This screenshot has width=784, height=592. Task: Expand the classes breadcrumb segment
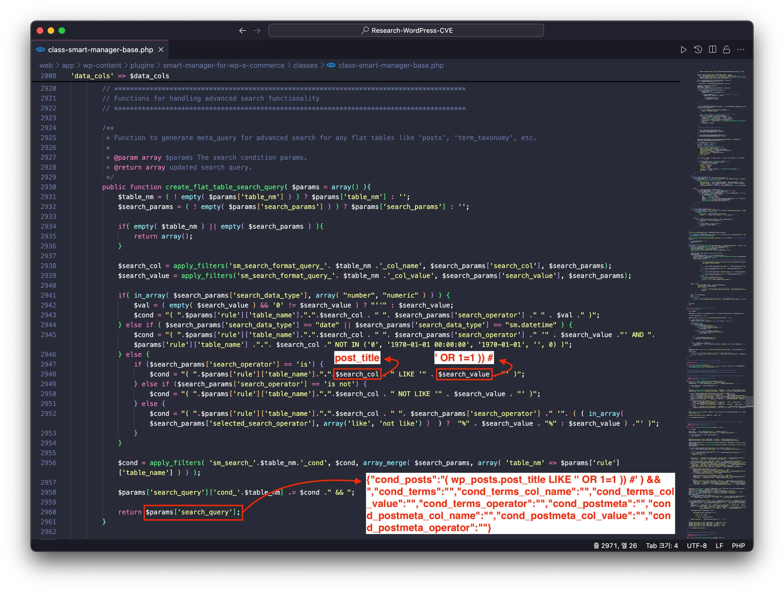click(305, 65)
